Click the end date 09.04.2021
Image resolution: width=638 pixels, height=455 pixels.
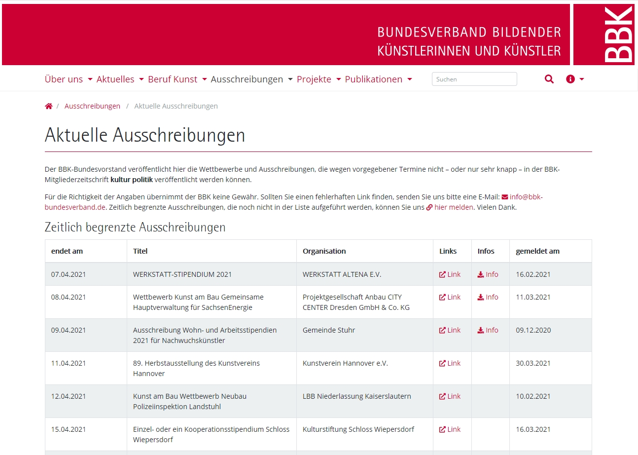pos(69,330)
